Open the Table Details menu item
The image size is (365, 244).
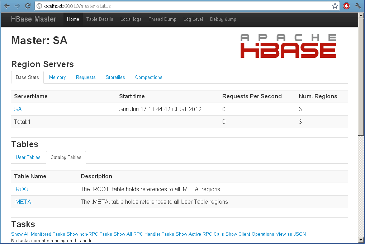[x=99, y=19]
